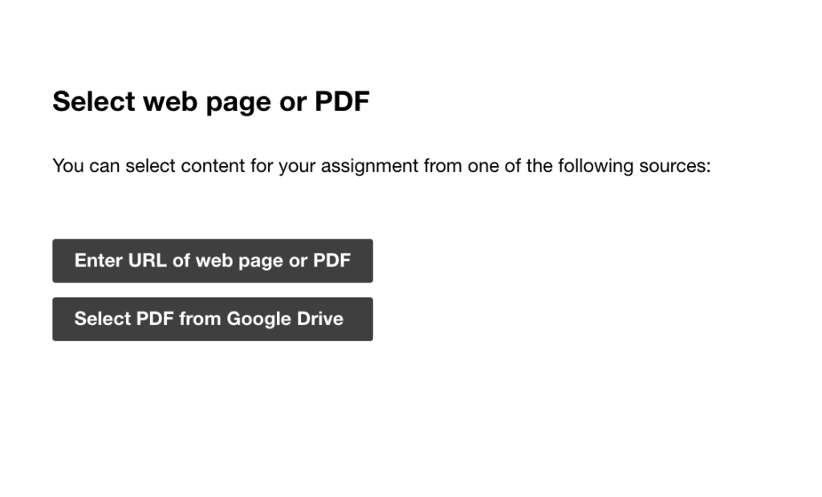Provide a web page or PDF by URL

(x=212, y=261)
